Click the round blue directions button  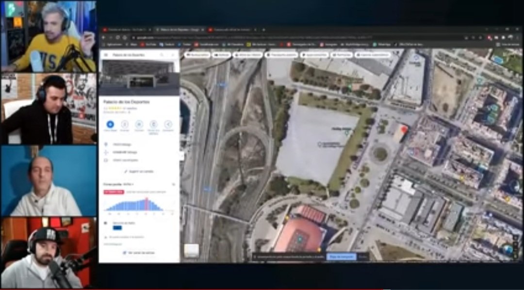click(110, 125)
